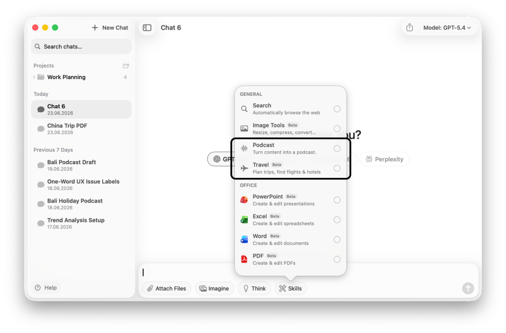The width and height of the screenshot is (506, 333).
Task: Click the Image Tools picture icon
Action: 244,129
